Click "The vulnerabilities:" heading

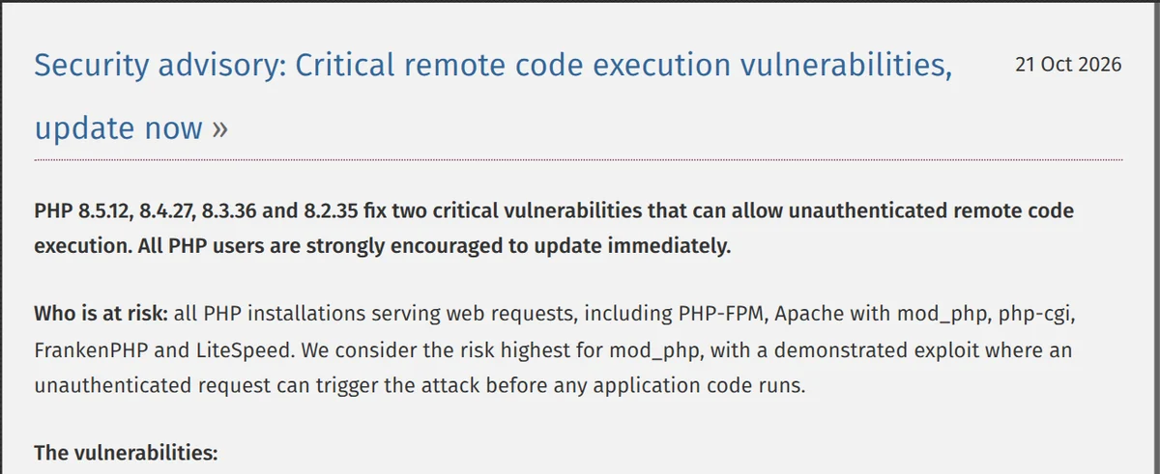click(127, 452)
